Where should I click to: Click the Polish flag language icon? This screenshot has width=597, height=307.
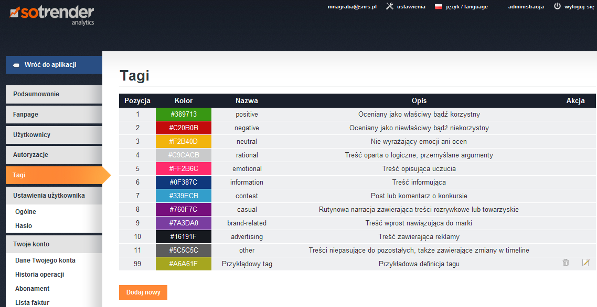click(439, 7)
